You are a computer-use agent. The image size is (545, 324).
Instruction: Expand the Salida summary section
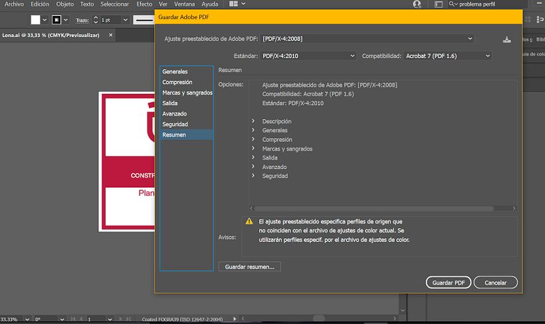(253, 158)
